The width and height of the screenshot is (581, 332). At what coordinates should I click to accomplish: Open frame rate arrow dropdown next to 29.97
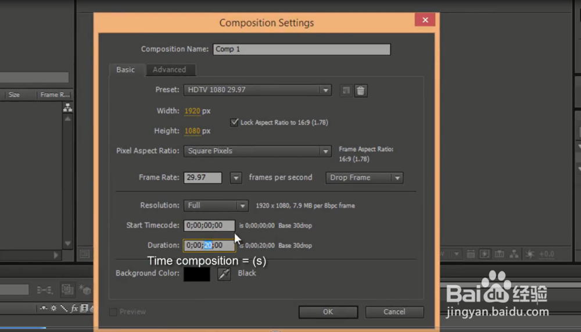[x=236, y=178]
